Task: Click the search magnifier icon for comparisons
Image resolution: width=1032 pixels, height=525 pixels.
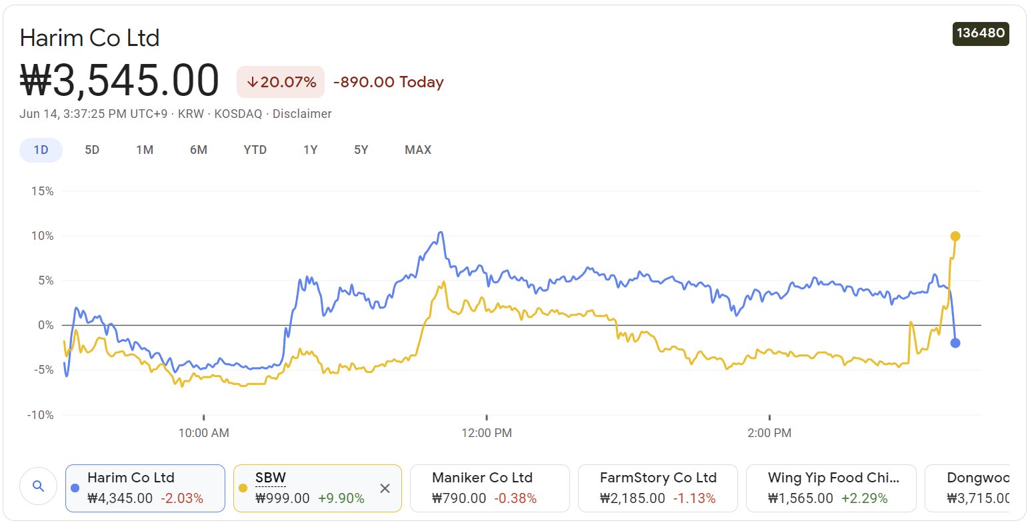Action: 38,486
